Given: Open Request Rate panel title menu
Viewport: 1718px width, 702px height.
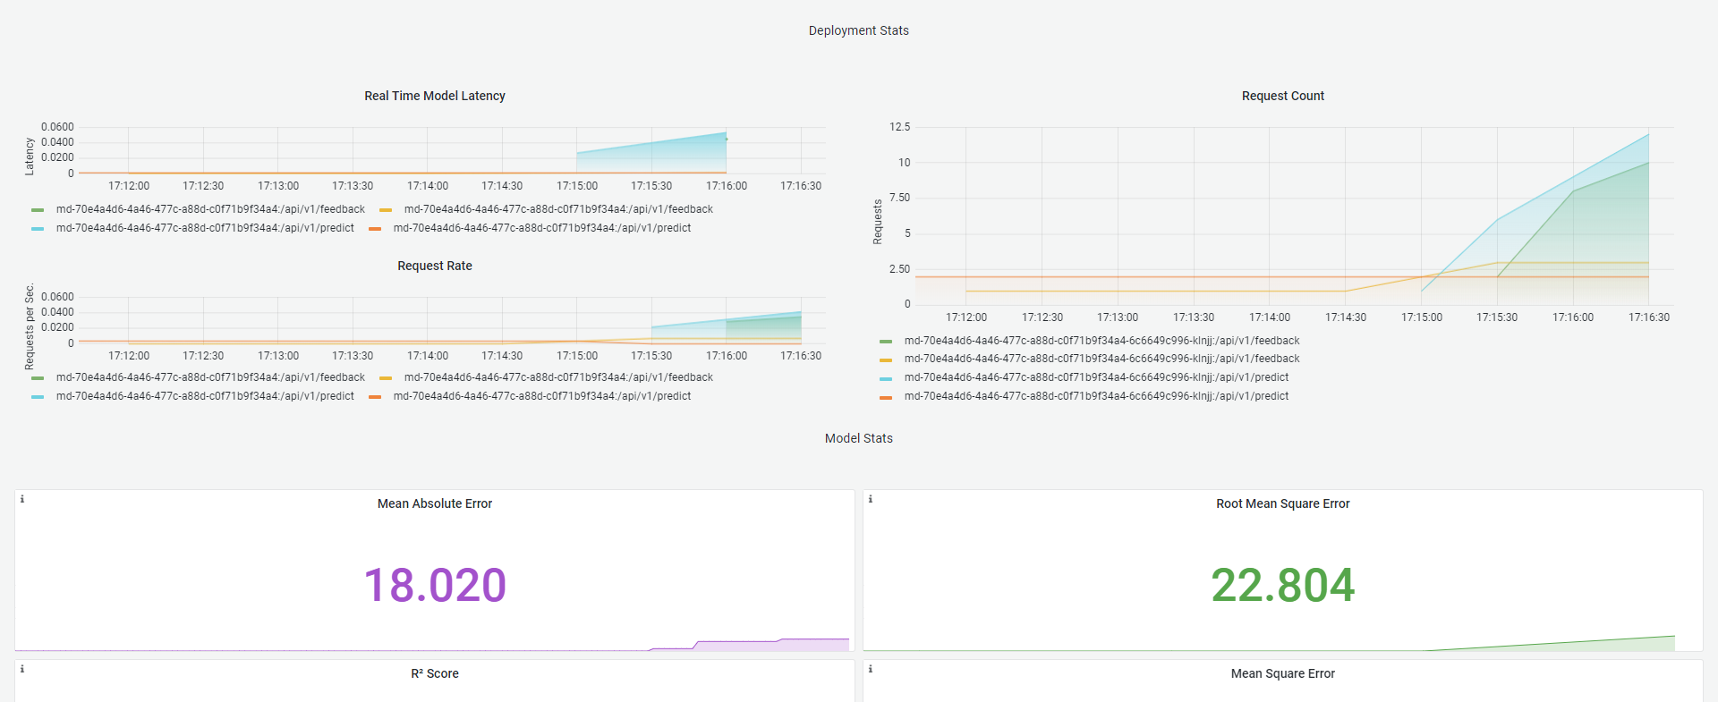Looking at the screenshot, I should pos(435,266).
